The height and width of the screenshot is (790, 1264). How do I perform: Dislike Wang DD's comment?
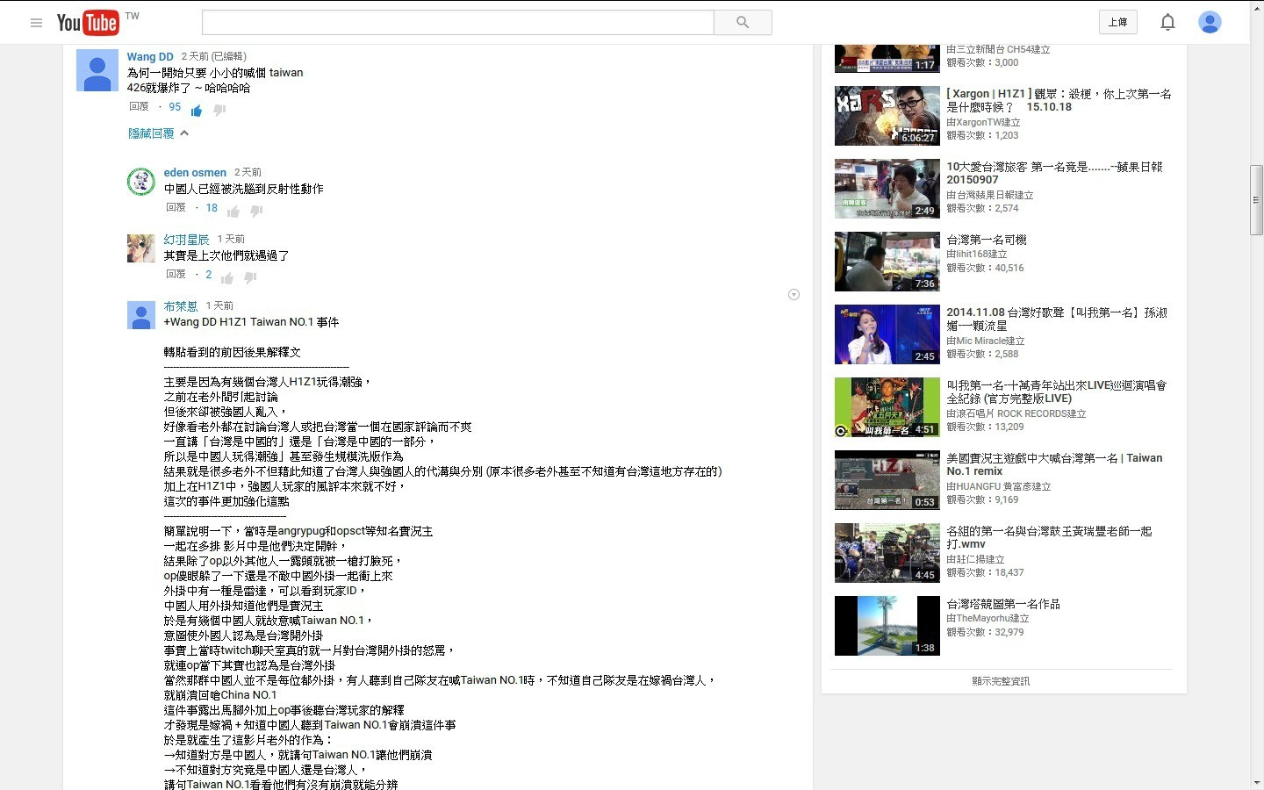click(219, 110)
